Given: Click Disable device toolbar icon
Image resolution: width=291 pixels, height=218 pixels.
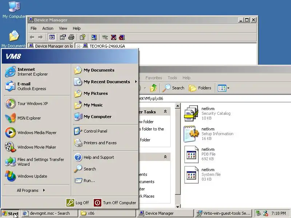Looking at the screenshot, I should pyautogui.click(x=122, y=37).
